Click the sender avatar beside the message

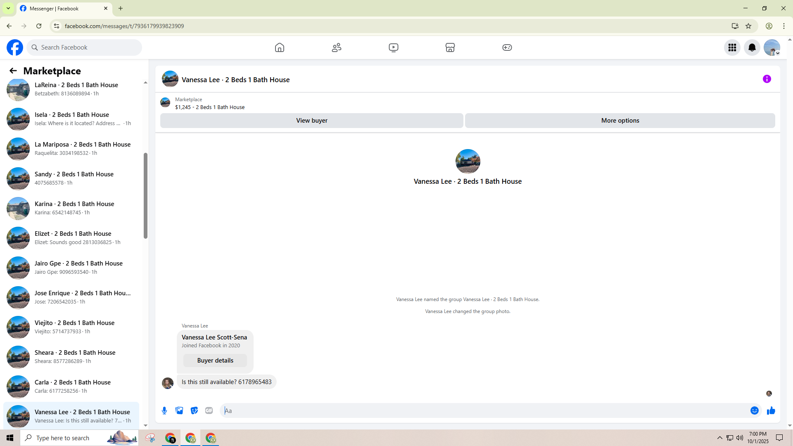tap(168, 383)
